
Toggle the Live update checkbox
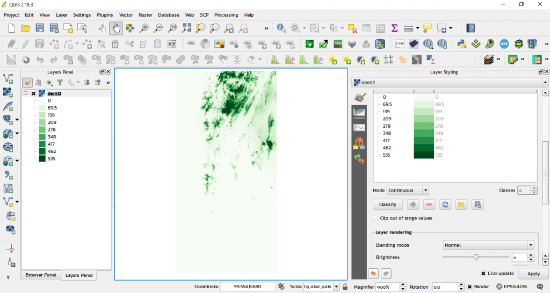tap(483, 273)
